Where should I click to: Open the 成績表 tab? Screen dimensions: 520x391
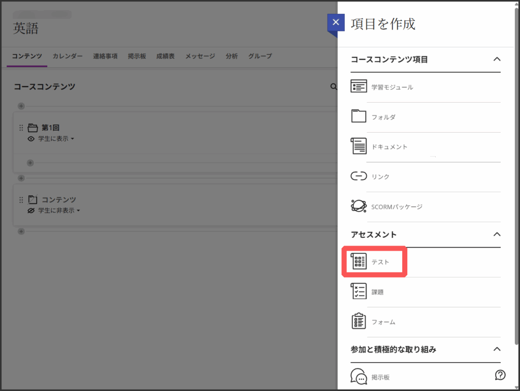click(166, 56)
